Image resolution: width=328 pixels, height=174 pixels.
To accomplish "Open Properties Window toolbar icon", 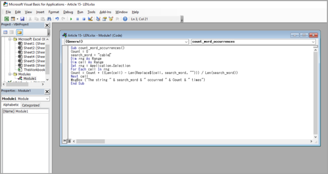I will [104, 19].
